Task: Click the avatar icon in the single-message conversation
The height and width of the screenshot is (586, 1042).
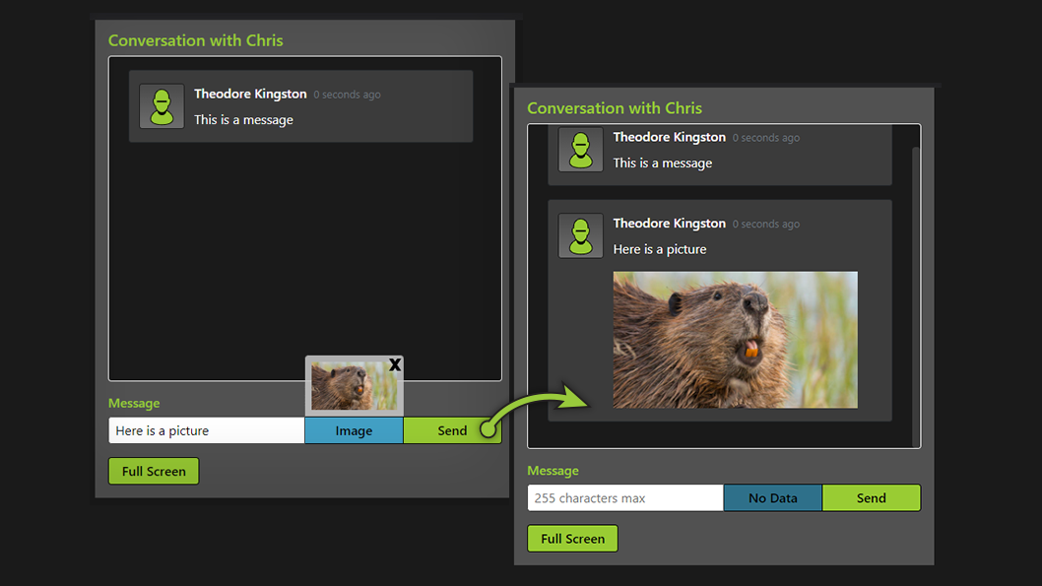Action: pos(162,106)
